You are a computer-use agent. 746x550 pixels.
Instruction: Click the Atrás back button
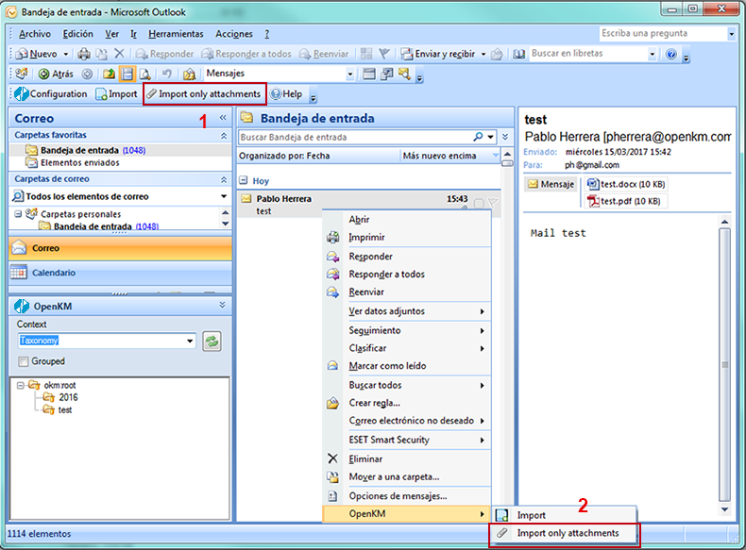tap(56, 74)
